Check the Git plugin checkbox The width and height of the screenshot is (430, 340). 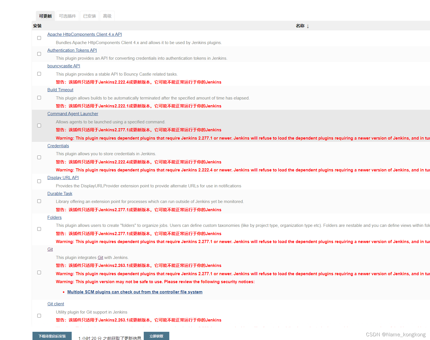tap(39, 272)
